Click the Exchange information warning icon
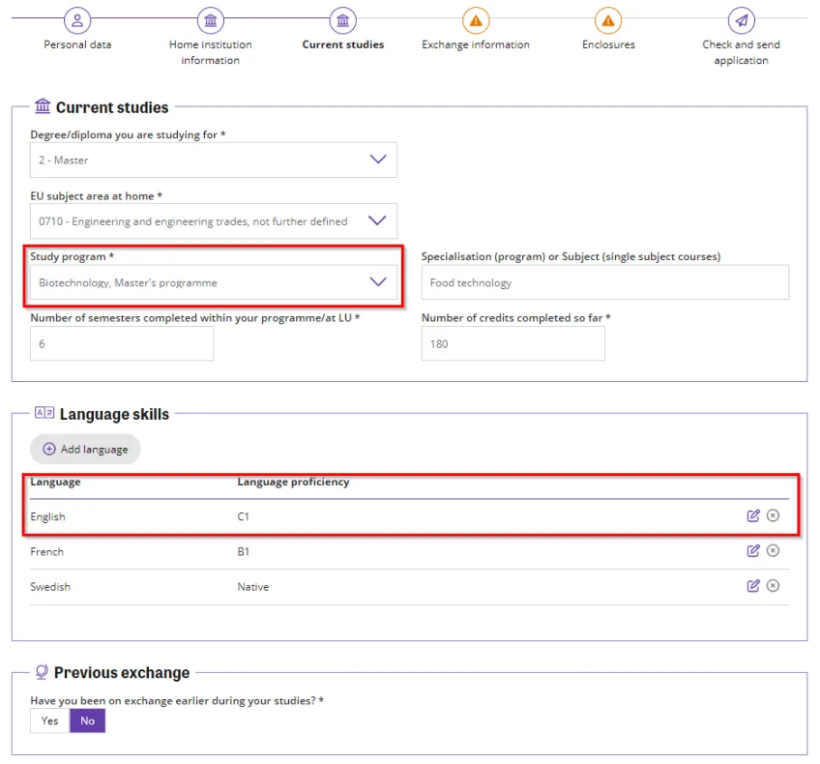 (x=475, y=20)
